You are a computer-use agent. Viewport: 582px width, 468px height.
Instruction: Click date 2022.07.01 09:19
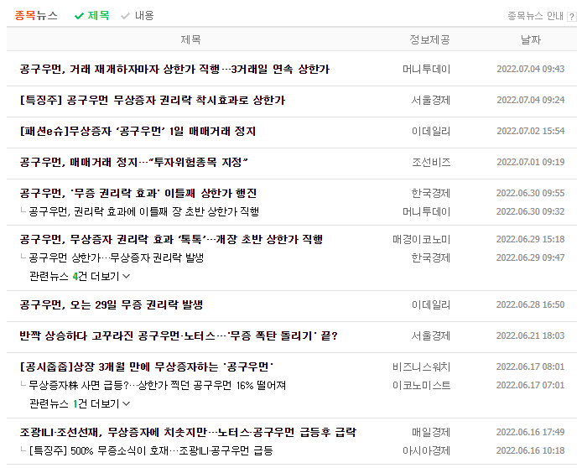tap(531, 162)
